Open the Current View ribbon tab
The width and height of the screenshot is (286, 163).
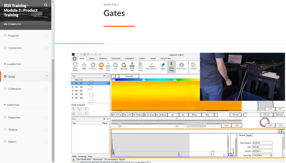pos(166,58)
